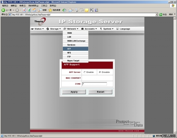Viewport: 177px width, 138px height.
Task: Click the Windows flag logo
Action: click(173, 5)
